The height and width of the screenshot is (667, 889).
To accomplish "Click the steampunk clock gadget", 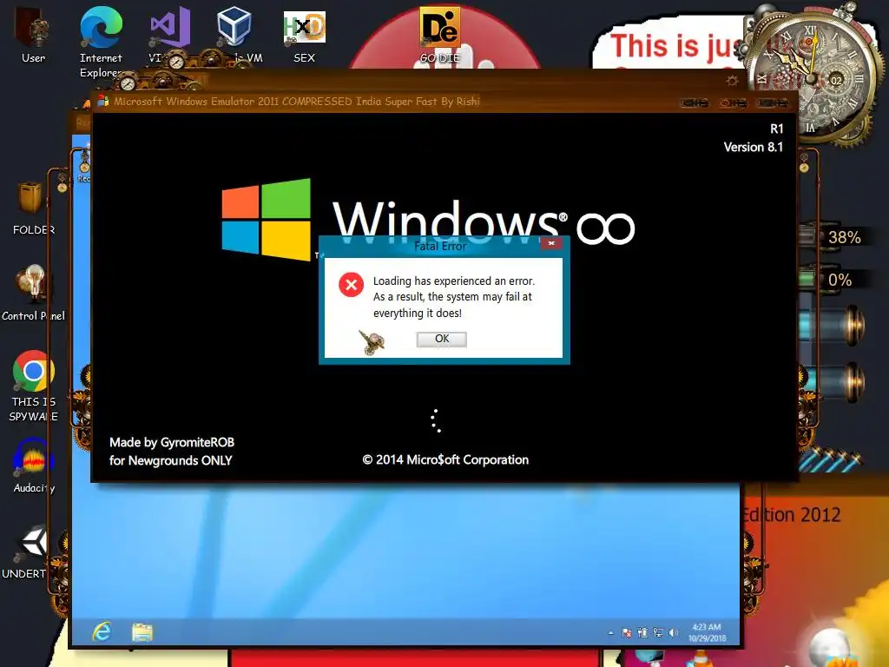I will coord(812,76).
